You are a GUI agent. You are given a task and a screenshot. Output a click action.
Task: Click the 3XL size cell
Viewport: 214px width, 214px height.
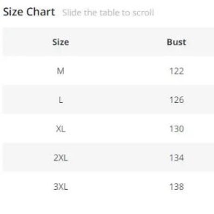60,187
